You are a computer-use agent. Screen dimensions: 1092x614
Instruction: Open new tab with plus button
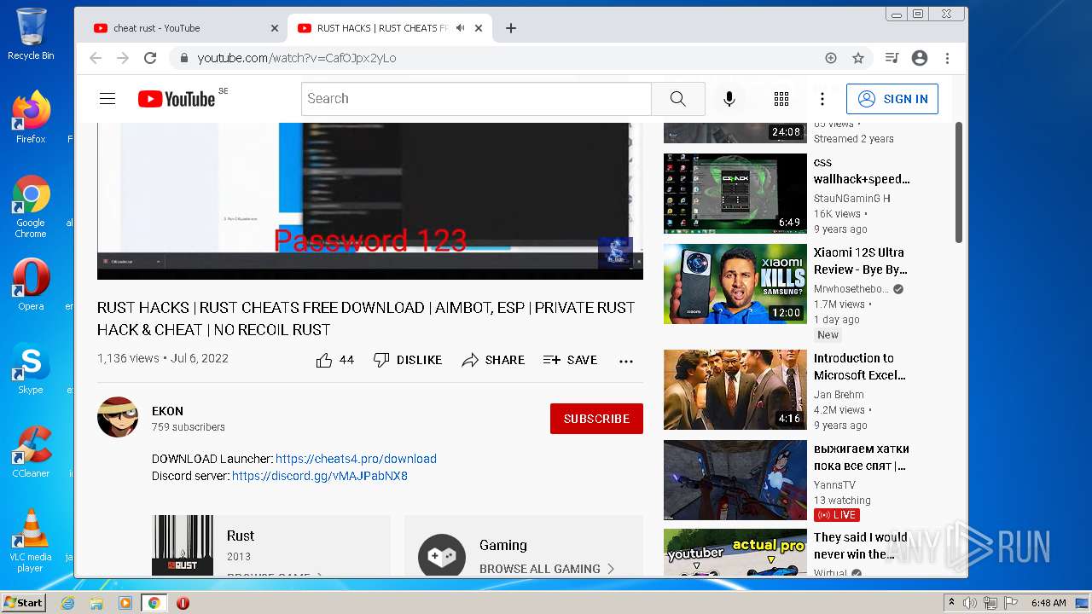coord(511,28)
